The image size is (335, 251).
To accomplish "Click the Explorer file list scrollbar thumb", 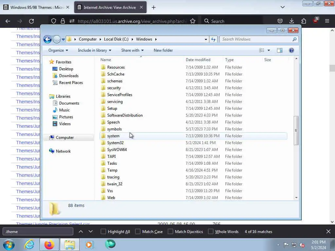I will coord(296,130).
